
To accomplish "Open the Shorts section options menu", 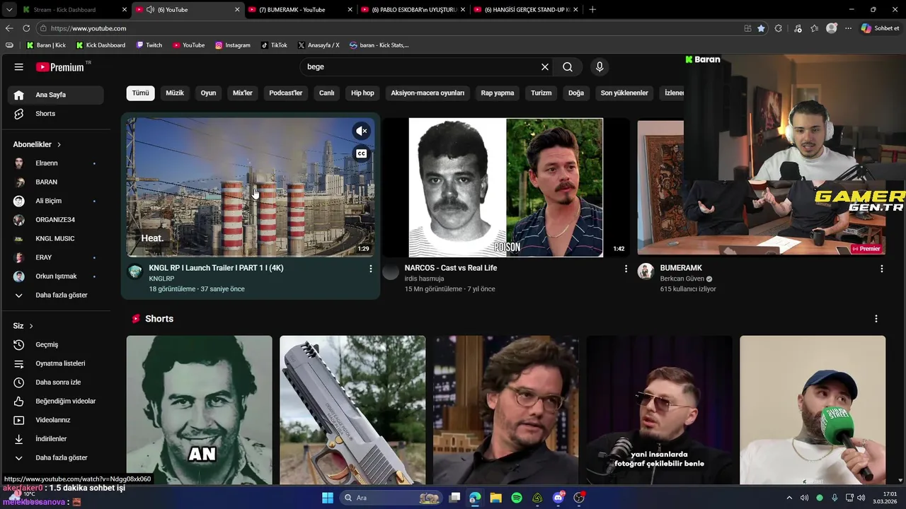I will [x=876, y=319].
